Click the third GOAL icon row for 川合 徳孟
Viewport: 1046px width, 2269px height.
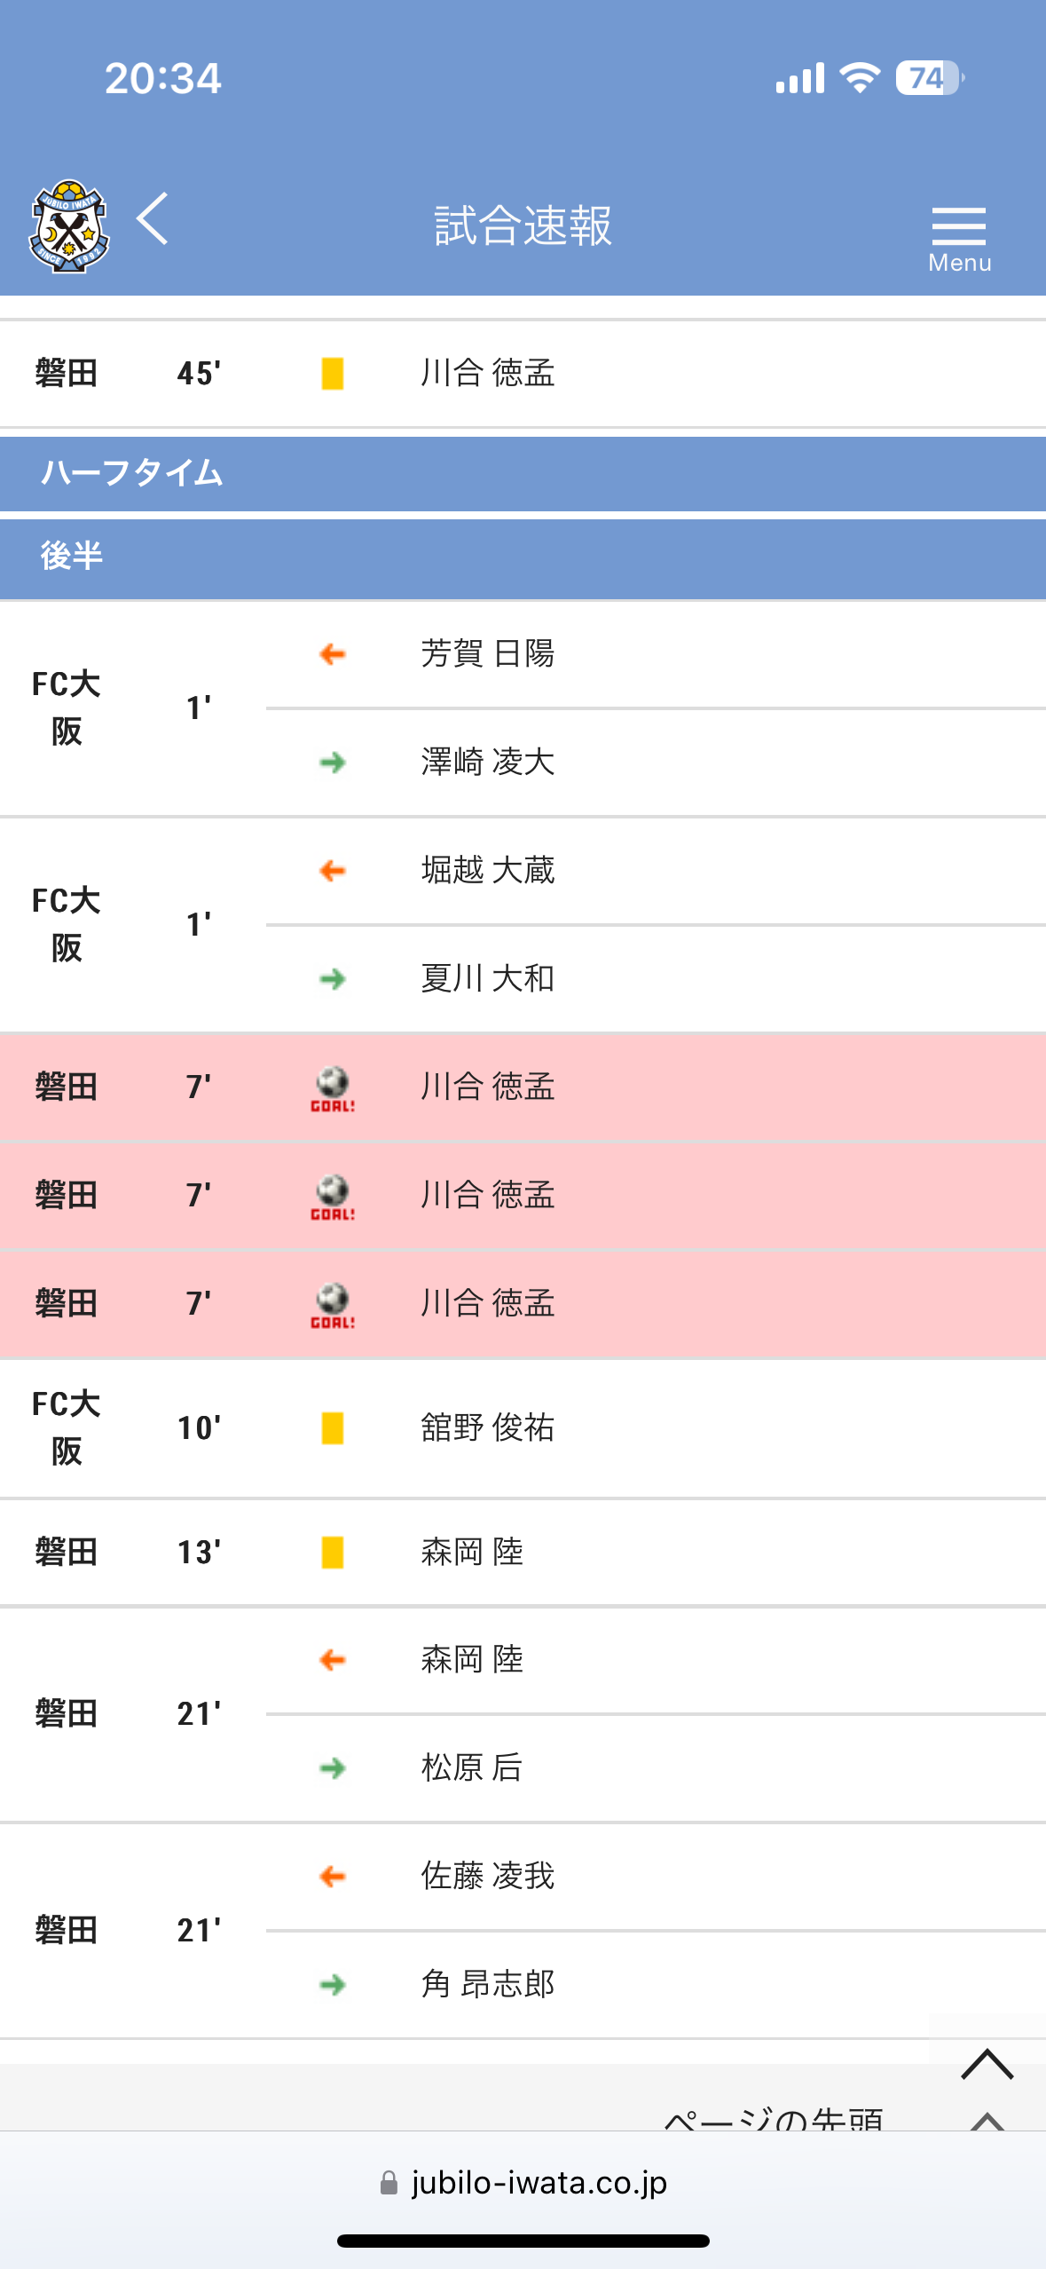click(x=523, y=1304)
